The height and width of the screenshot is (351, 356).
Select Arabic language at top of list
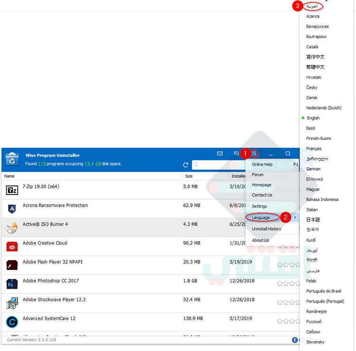click(312, 6)
